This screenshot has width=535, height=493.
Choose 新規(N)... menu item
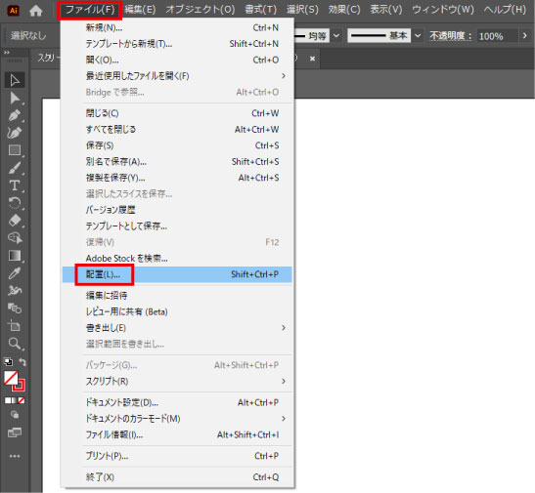(x=177, y=27)
